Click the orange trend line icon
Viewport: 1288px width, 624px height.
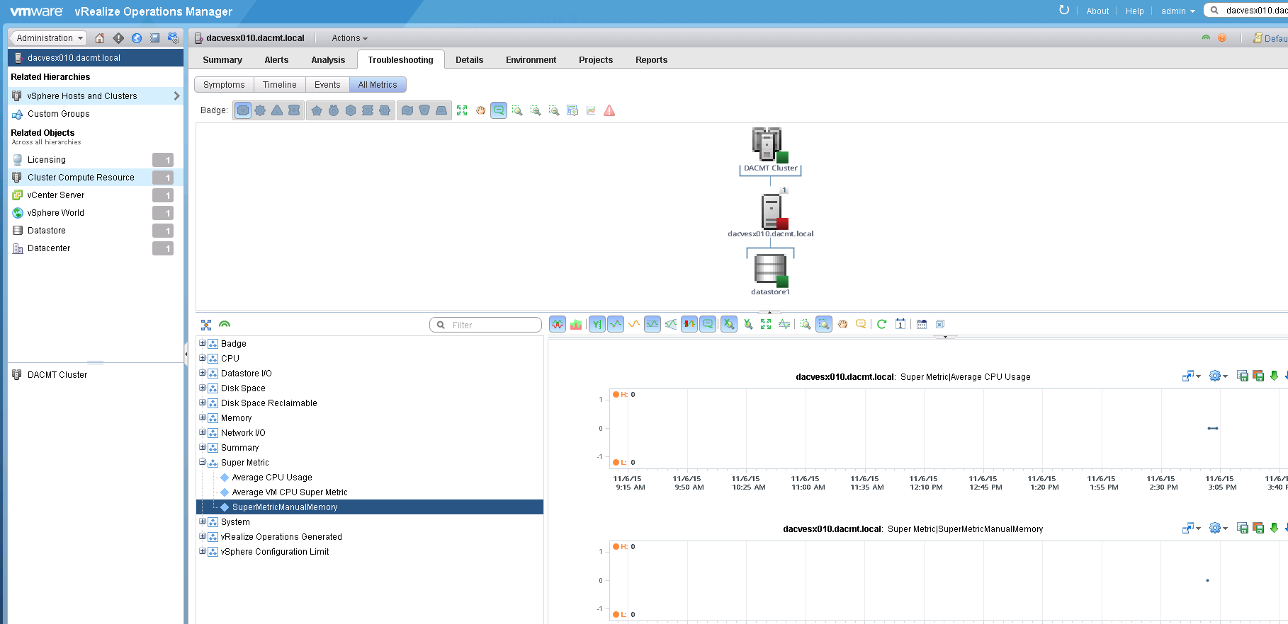click(x=634, y=324)
